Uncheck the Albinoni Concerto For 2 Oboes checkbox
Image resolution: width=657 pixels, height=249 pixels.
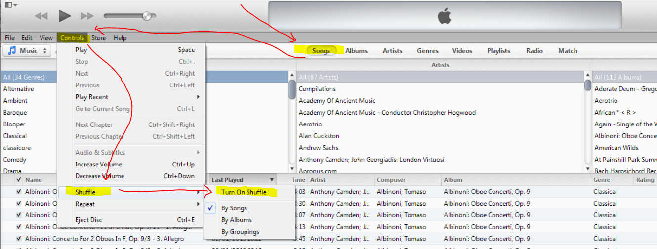[x=19, y=239]
